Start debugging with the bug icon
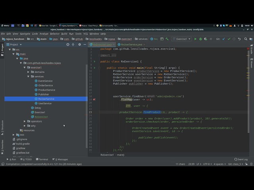 click(200, 39)
